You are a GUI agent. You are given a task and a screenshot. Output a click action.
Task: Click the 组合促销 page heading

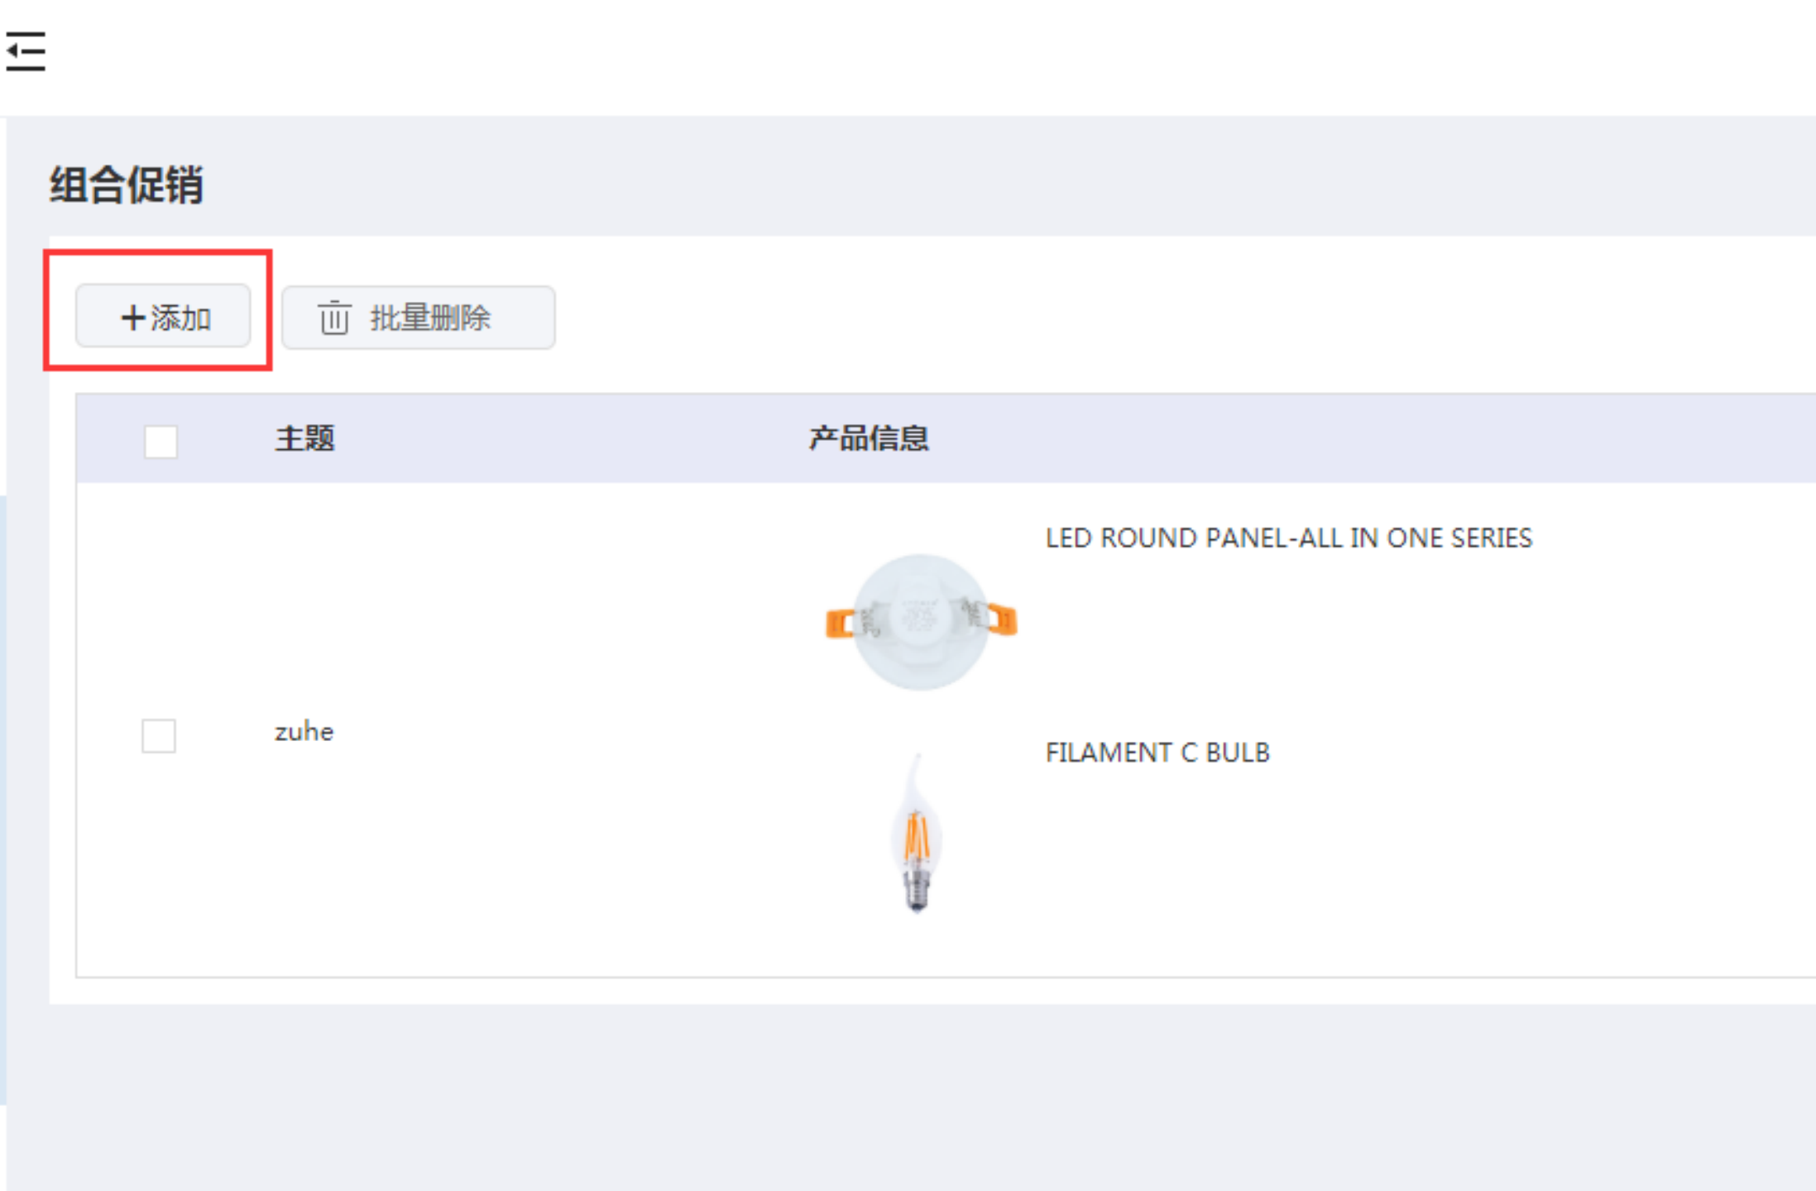pyautogui.click(x=126, y=184)
